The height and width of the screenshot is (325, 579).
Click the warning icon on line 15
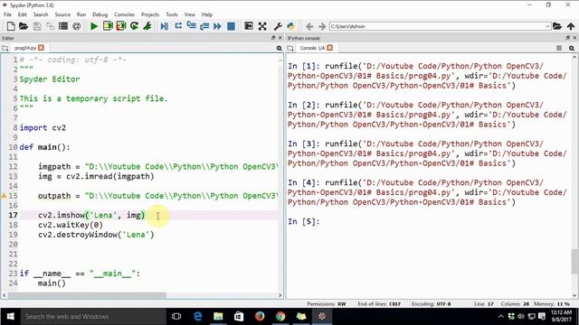pyautogui.click(x=4, y=196)
